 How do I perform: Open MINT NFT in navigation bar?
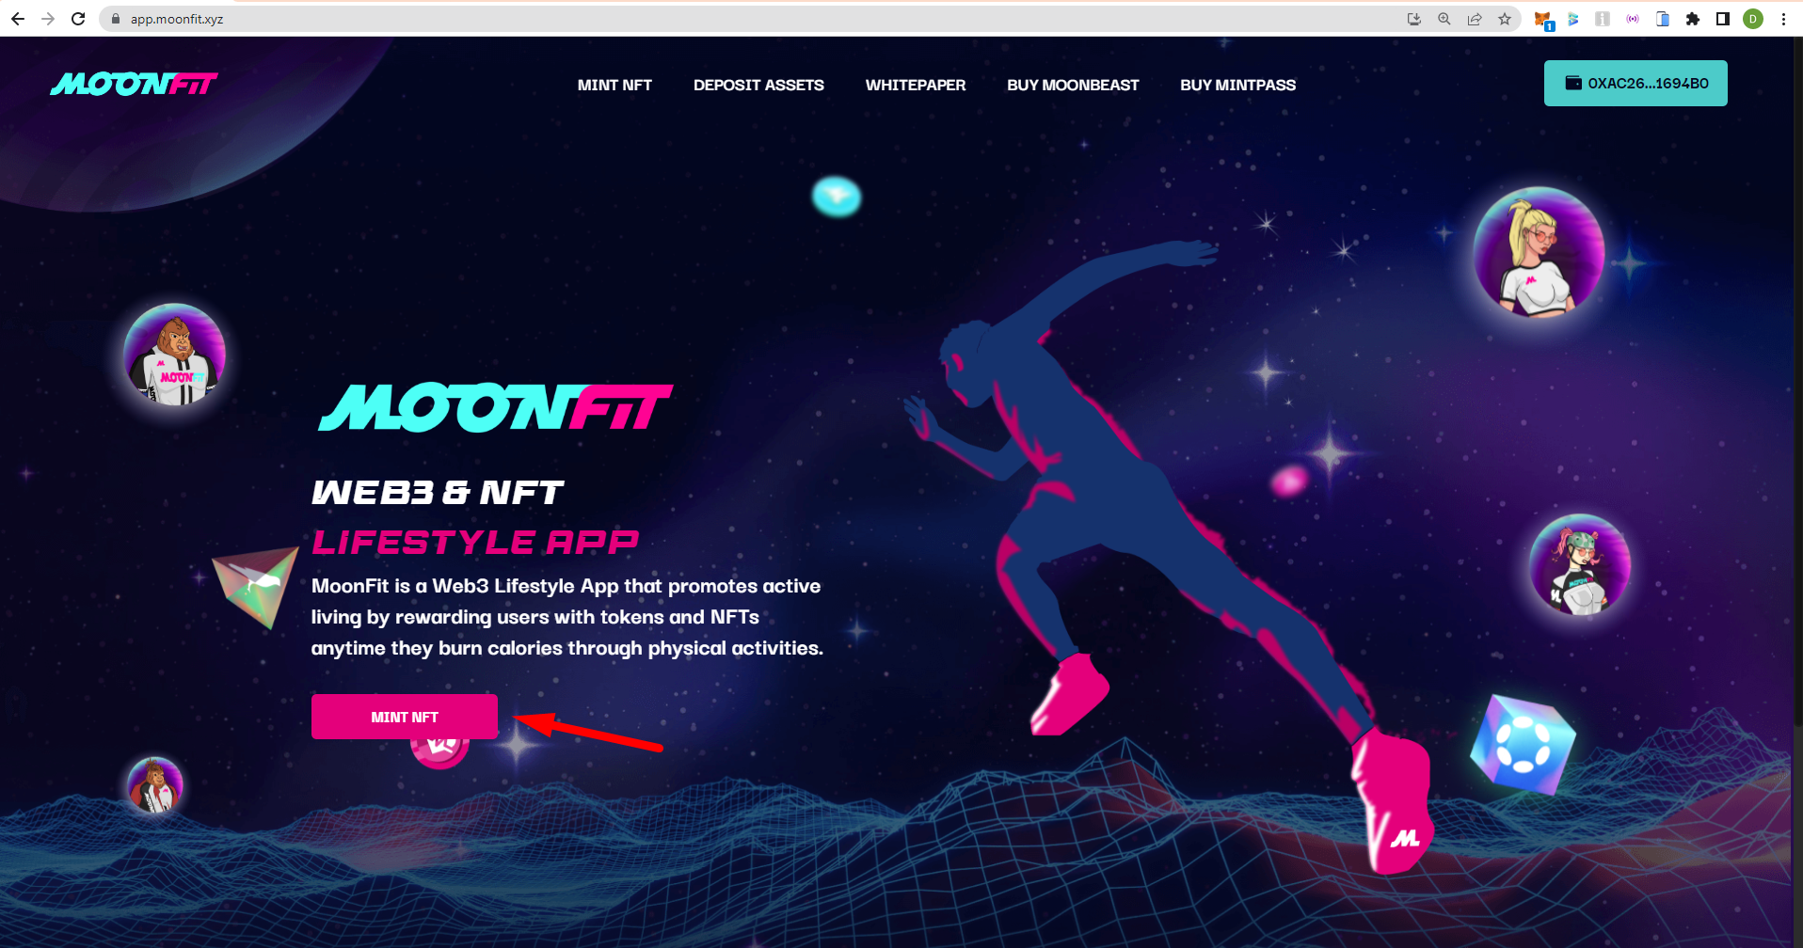pyautogui.click(x=614, y=85)
